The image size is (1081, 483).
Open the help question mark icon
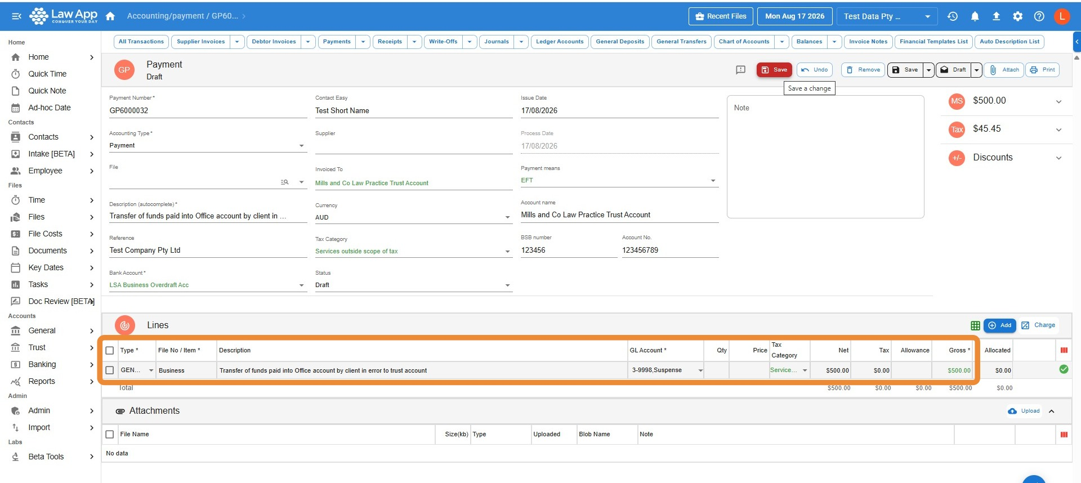tap(1039, 16)
